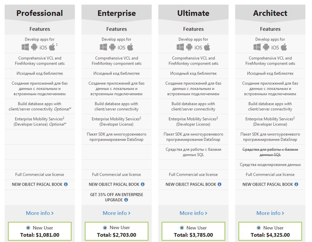The image size is (312, 242).
Task: Click info icon beside Ultimate's Object Pascal book
Action: coord(220,184)
